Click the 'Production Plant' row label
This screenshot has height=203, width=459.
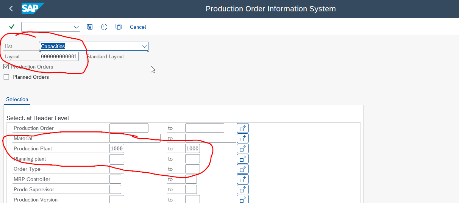pos(33,148)
